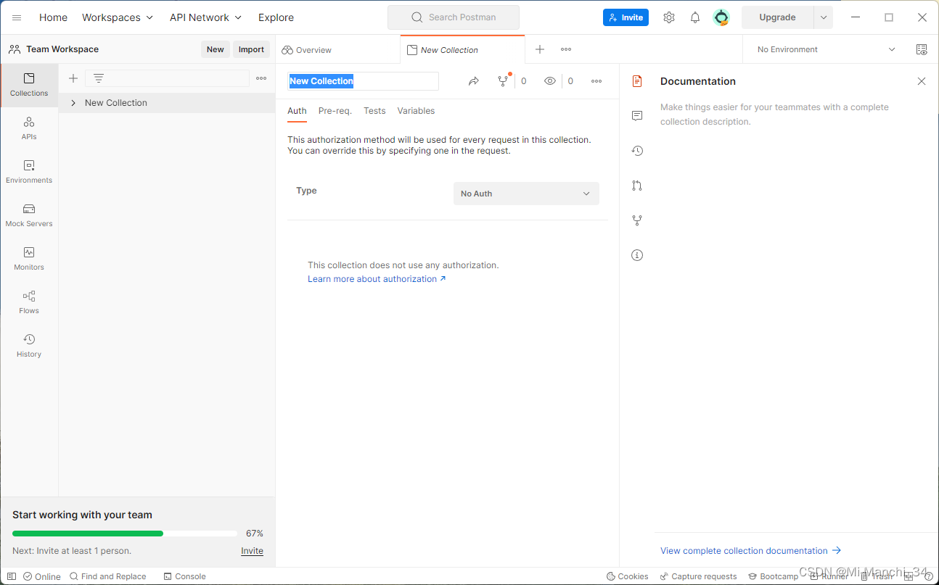Open collections panel more options ellipsis
Viewport: 939px width, 585px height.
(x=261, y=78)
